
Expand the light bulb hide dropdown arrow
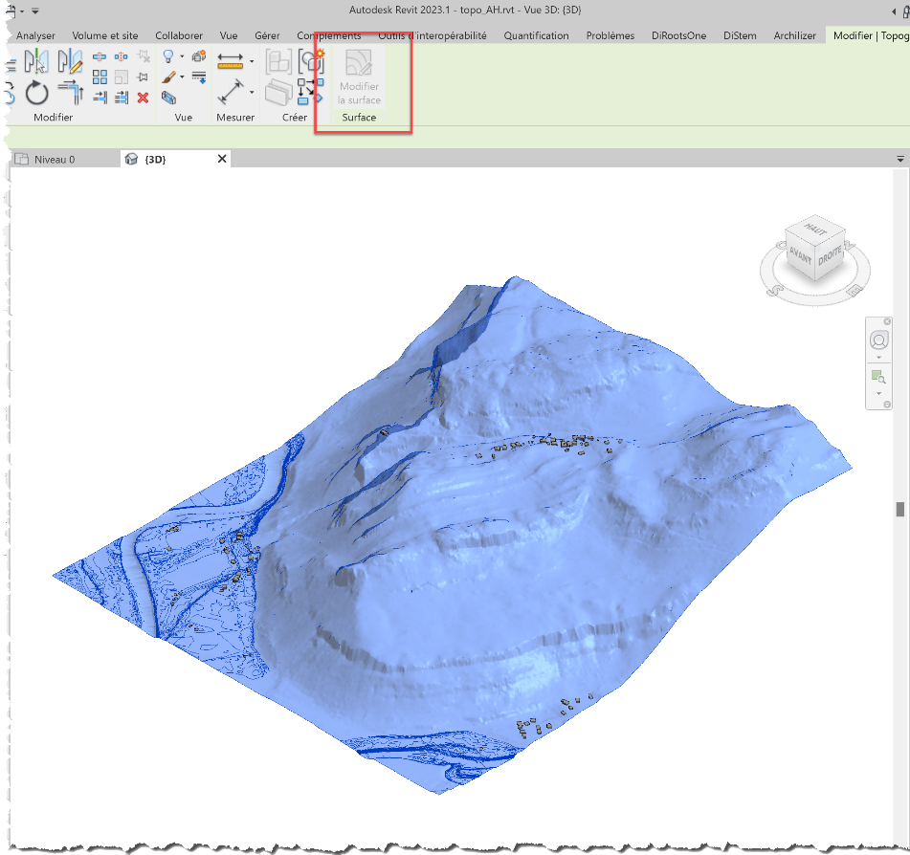tap(182, 58)
